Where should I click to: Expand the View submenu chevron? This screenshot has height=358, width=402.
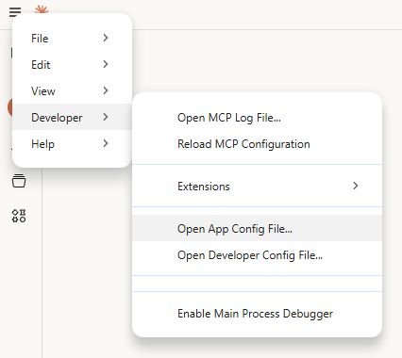(x=106, y=90)
